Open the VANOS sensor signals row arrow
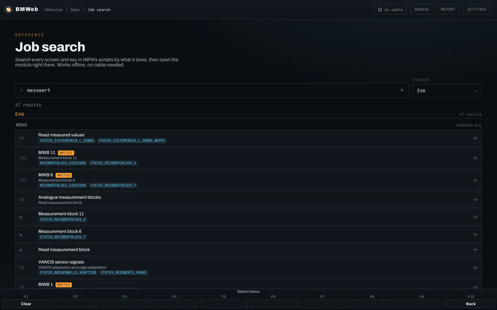 click(475, 268)
